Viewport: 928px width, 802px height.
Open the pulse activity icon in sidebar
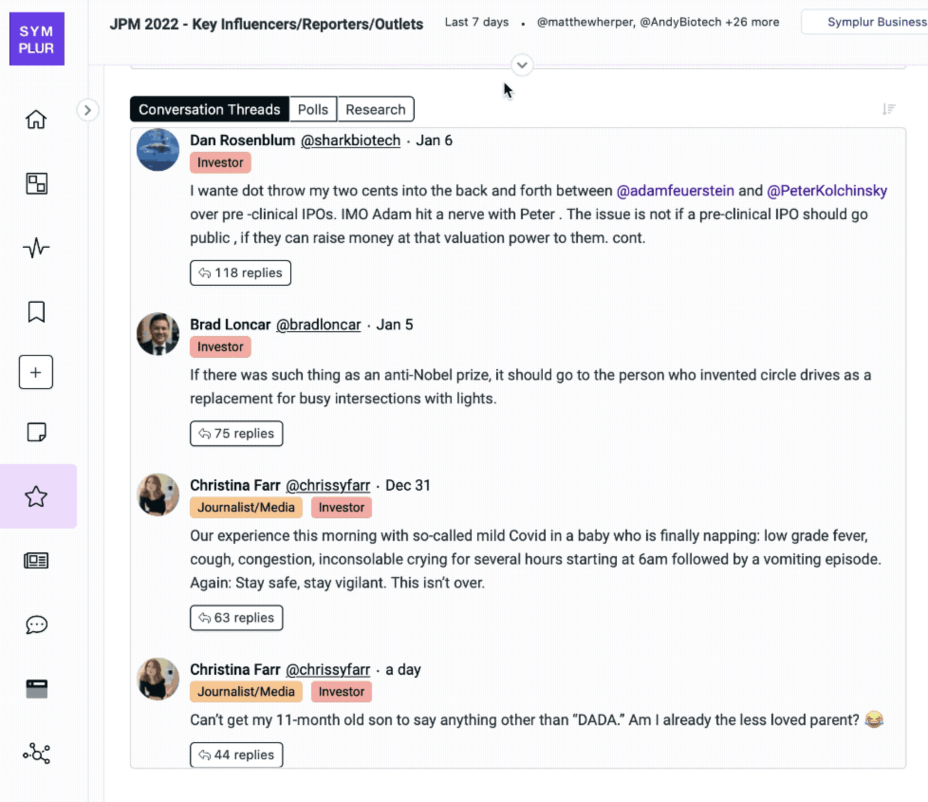coord(36,248)
